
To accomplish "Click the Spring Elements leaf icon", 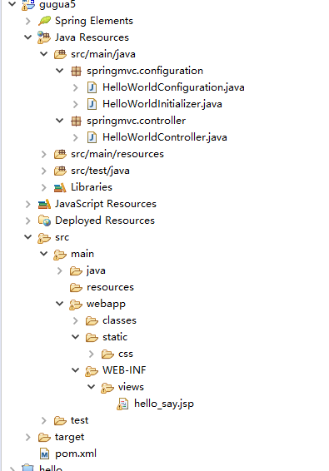I will [x=44, y=21].
